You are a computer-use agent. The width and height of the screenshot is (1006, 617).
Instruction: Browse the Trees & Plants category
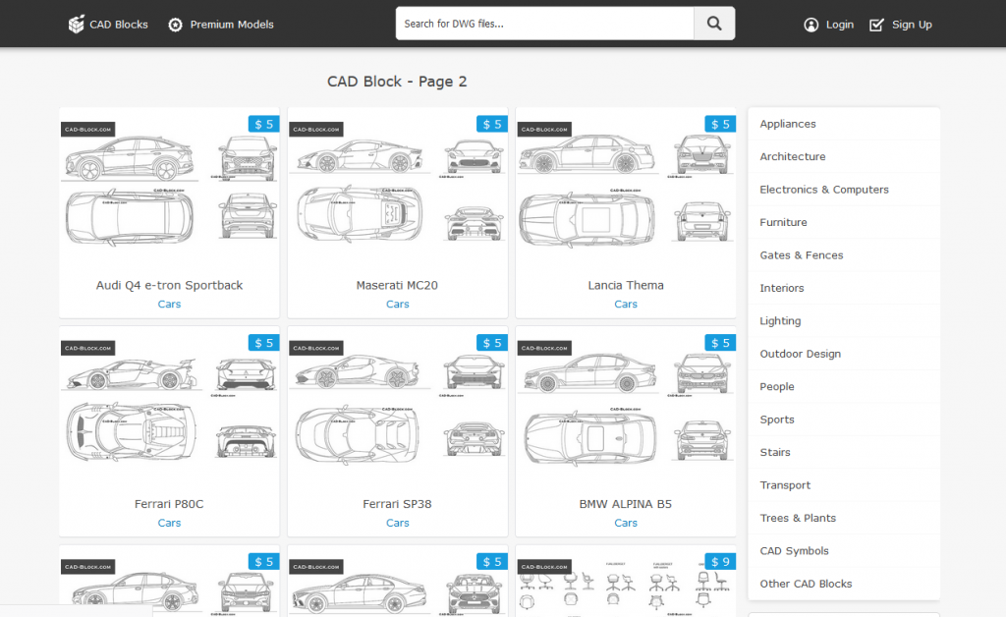tap(798, 518)
